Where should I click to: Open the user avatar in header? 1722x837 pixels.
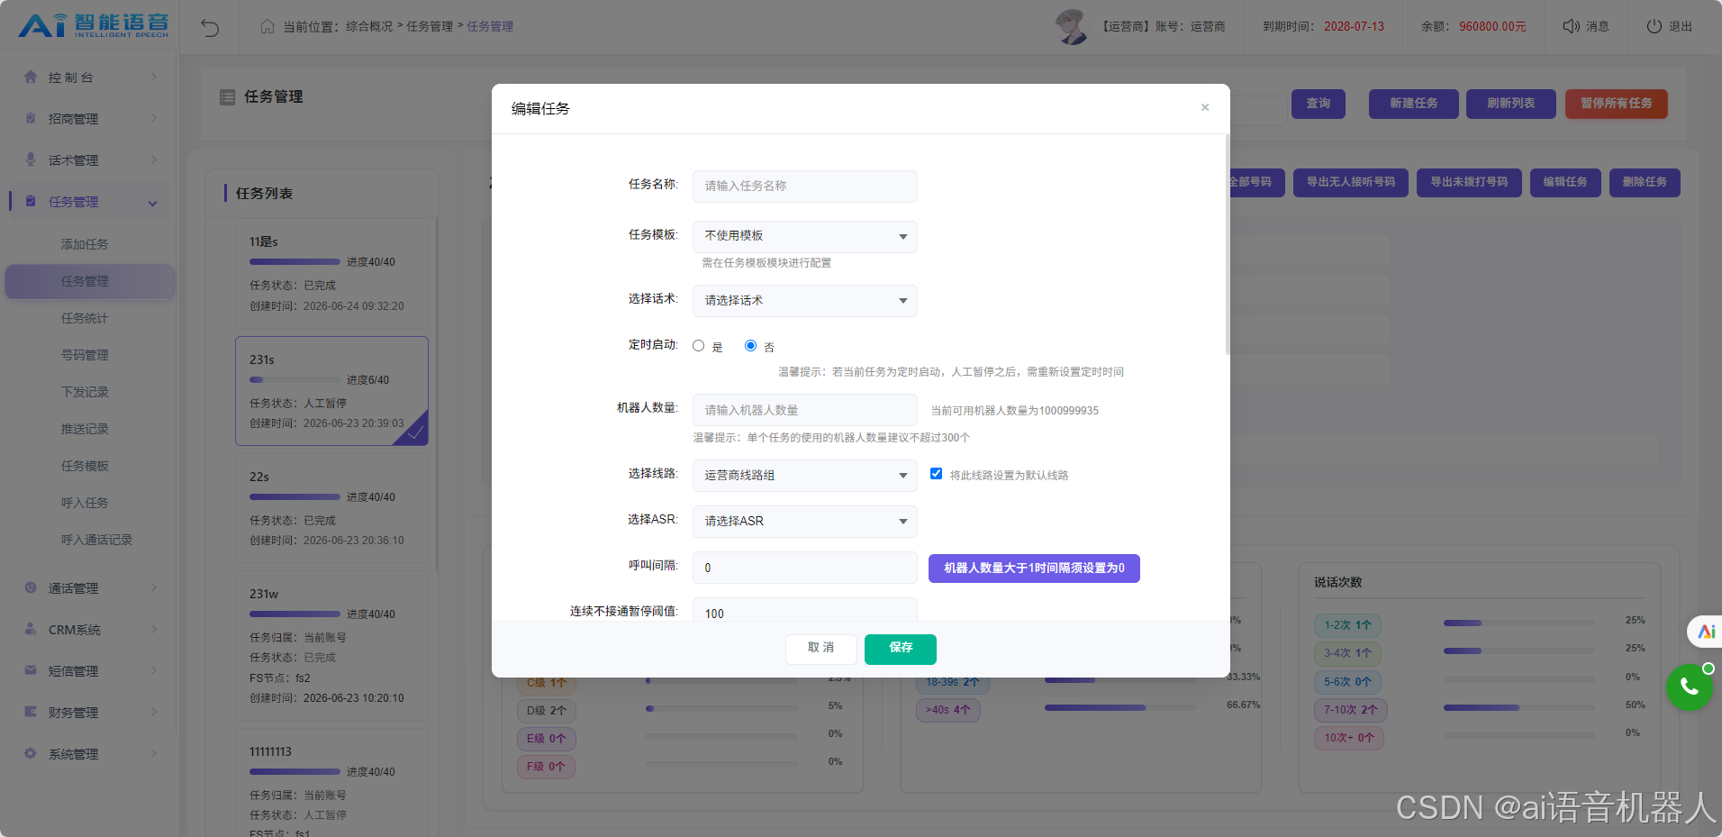[x=1072, y=26]
